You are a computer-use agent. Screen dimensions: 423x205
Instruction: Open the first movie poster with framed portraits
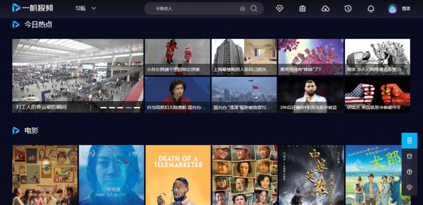(45, 175)
